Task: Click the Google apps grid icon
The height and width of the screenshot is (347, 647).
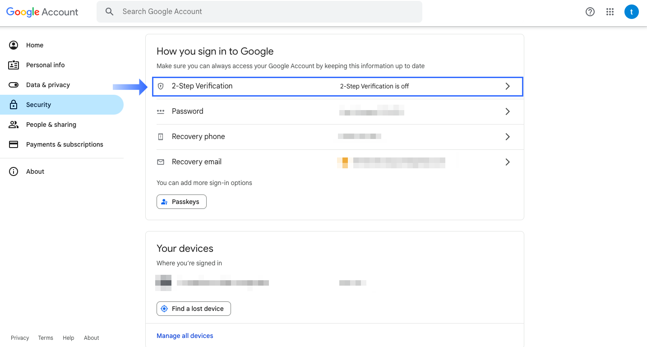Action: click(610, 11)
